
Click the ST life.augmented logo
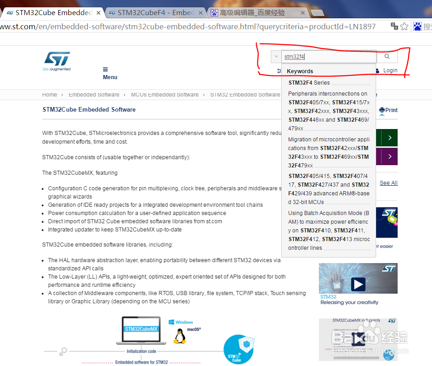pyautogui.click(x=57, y=61)
